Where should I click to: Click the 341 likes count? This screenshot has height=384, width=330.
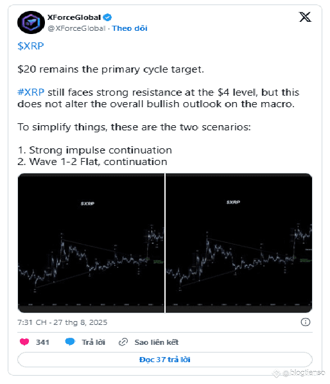pos(42,342)
